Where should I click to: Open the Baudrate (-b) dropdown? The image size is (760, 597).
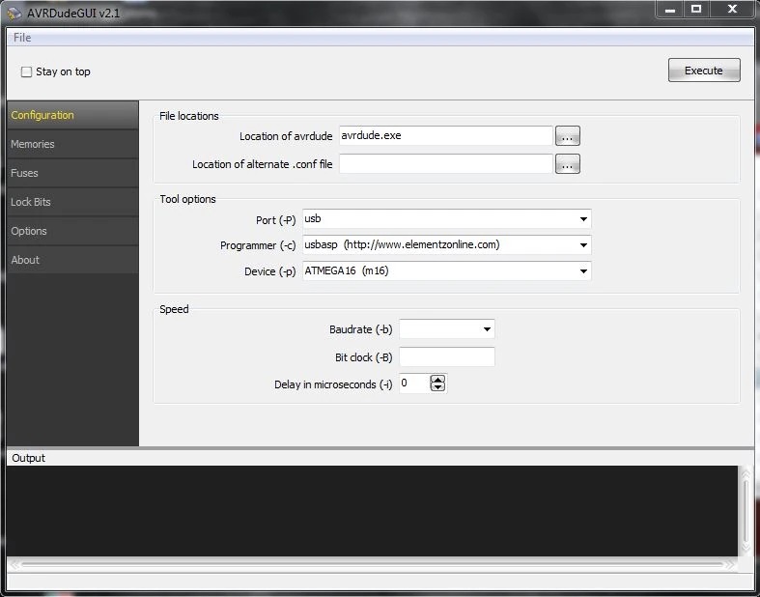click(487, 329)
